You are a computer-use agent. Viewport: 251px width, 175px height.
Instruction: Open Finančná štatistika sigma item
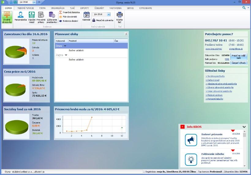(x=69, y=12)
